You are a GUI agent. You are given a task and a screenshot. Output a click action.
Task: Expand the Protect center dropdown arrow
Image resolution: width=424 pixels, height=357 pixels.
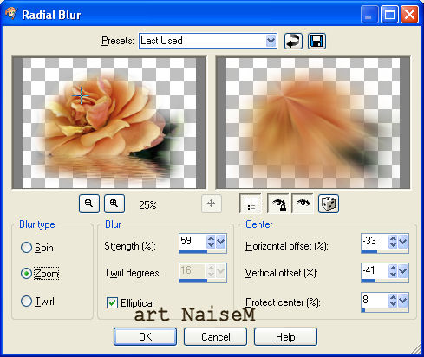pos(403,301)
